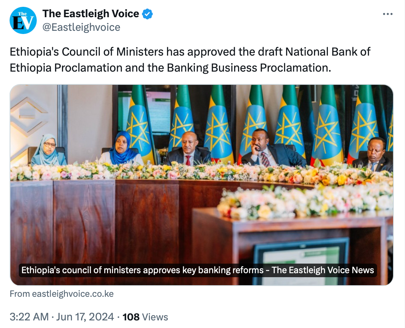This screenshot has height=328, width=405.
Task: Click the blue verified checkmark badge
Action: point(147,14)
